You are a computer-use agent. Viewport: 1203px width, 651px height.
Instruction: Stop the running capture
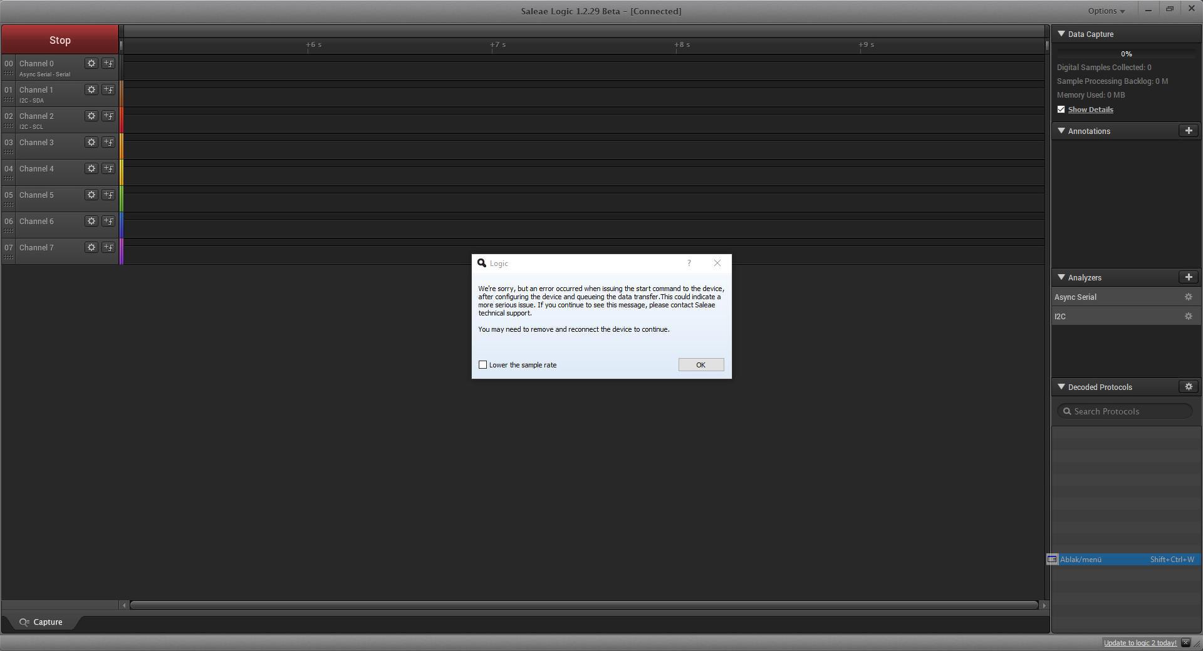pyautogui.click(x=60, y=40)
